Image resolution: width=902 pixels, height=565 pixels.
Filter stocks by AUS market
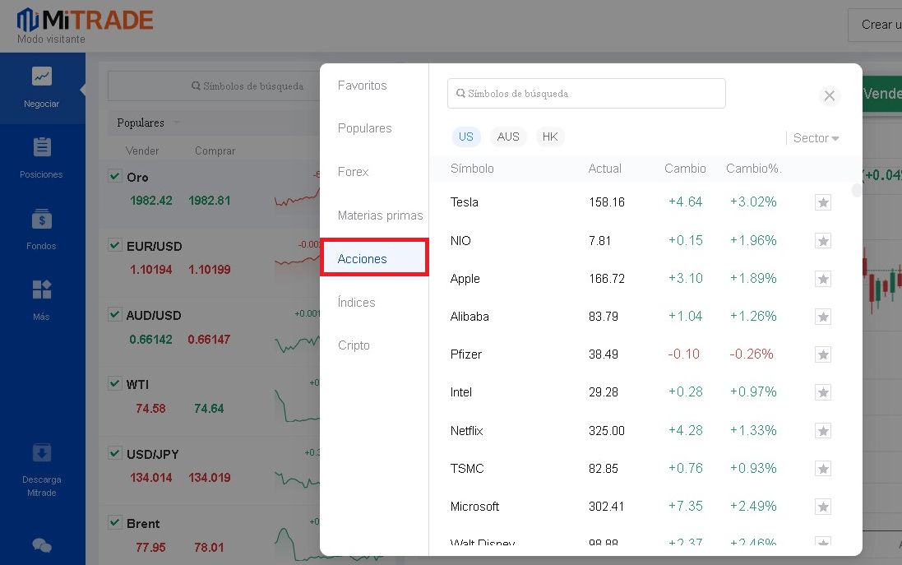pos(508,137)
